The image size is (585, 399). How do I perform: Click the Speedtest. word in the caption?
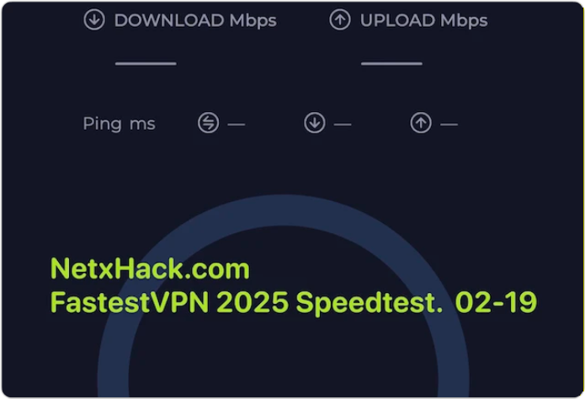(x=369, y=303)
